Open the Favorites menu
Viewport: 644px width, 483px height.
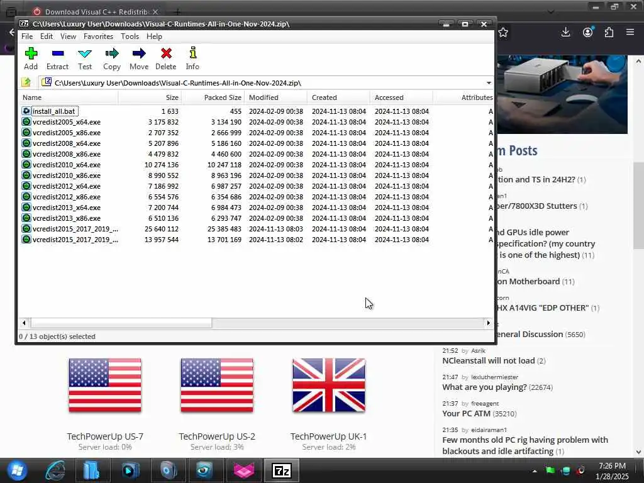click(x=98, y=36)
